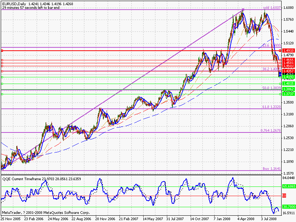Select the '38.2 1.4358' Fibonacci label
The width and height of the screenshot is (296, 222).
point(272,69)
